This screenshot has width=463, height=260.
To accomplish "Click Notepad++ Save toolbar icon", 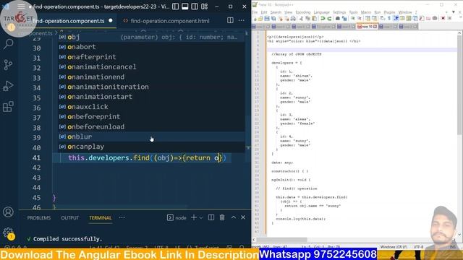I will pyautogui.click(x=267, y=19).
